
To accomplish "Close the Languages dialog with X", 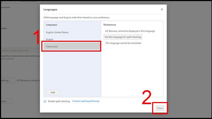I will [x=162, y=9].
